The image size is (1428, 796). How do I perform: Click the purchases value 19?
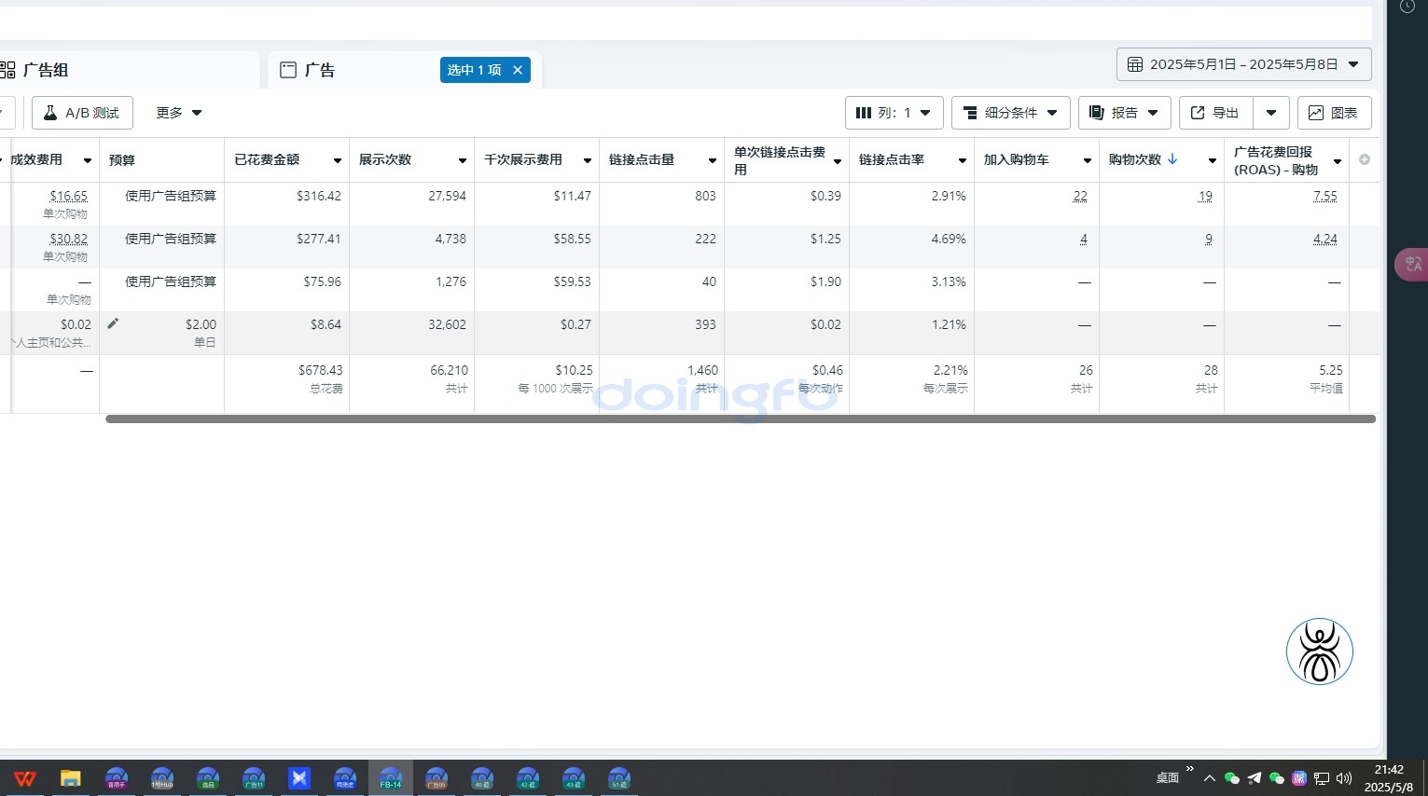[1205, 196]
